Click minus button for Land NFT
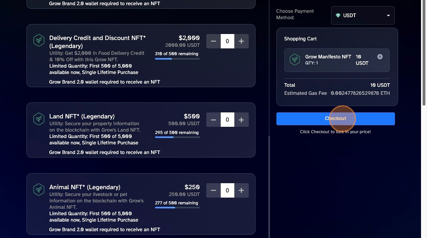This screenshot has height=238, width=427. [213, 120]
